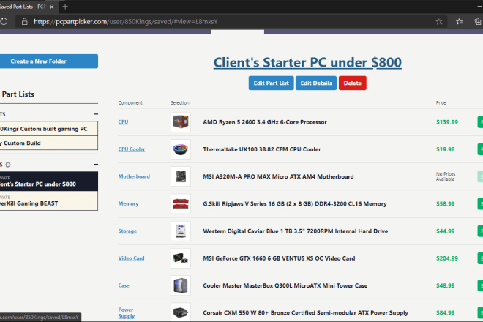Click Edit Details button
This screenshot has height=322, width=483.
(316, 83)
